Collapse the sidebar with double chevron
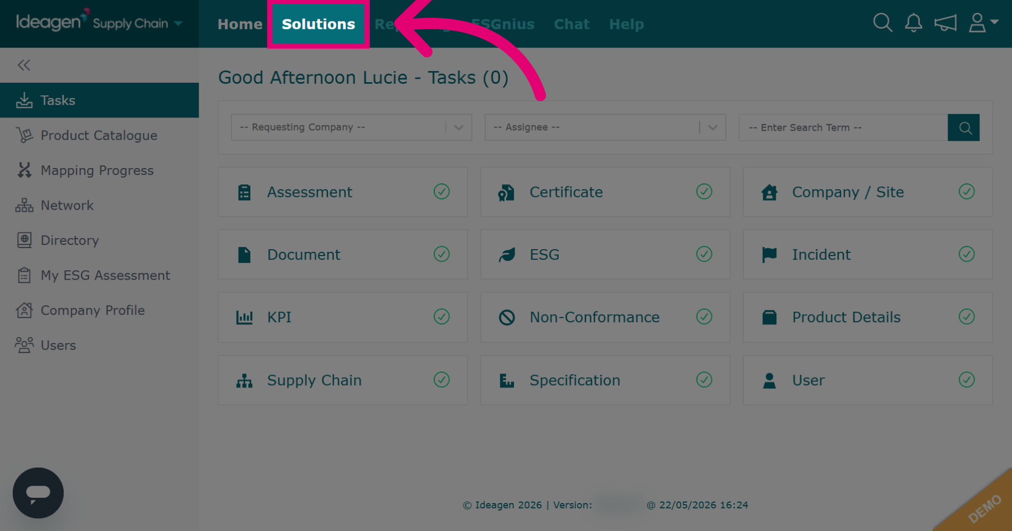This screenshot has height=531, width=1012. tap(24, 65)
